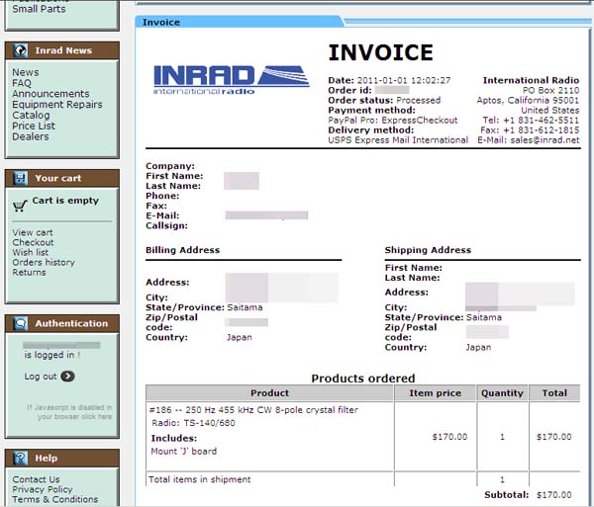
Task: Click the Product column header
Action: pos(269,393)
